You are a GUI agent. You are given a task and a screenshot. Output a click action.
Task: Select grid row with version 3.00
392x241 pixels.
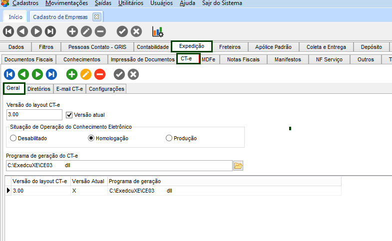coord(173,191)
